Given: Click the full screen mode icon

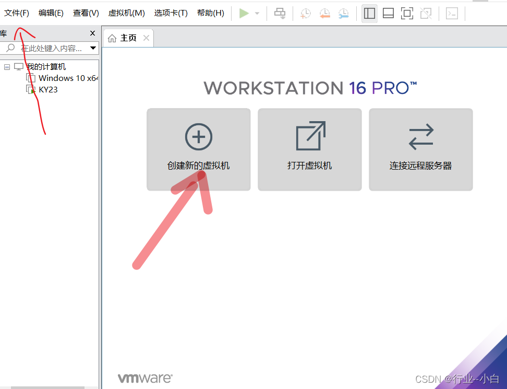Looking at the screenshot, I should 407,13.
